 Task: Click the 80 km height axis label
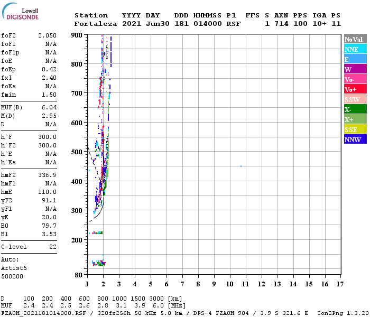[x=79, y=275]
